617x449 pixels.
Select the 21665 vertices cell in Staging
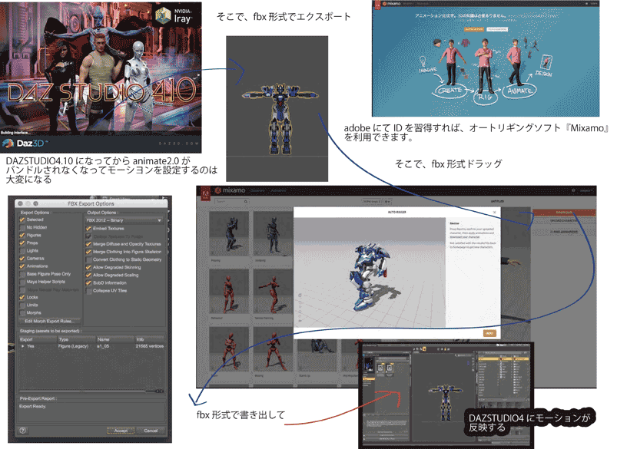click(x=150, y=346)
